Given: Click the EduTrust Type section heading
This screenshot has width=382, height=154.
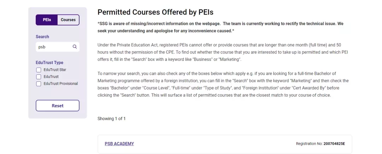Looking at the screenshot, I should [x=50, y=63].
